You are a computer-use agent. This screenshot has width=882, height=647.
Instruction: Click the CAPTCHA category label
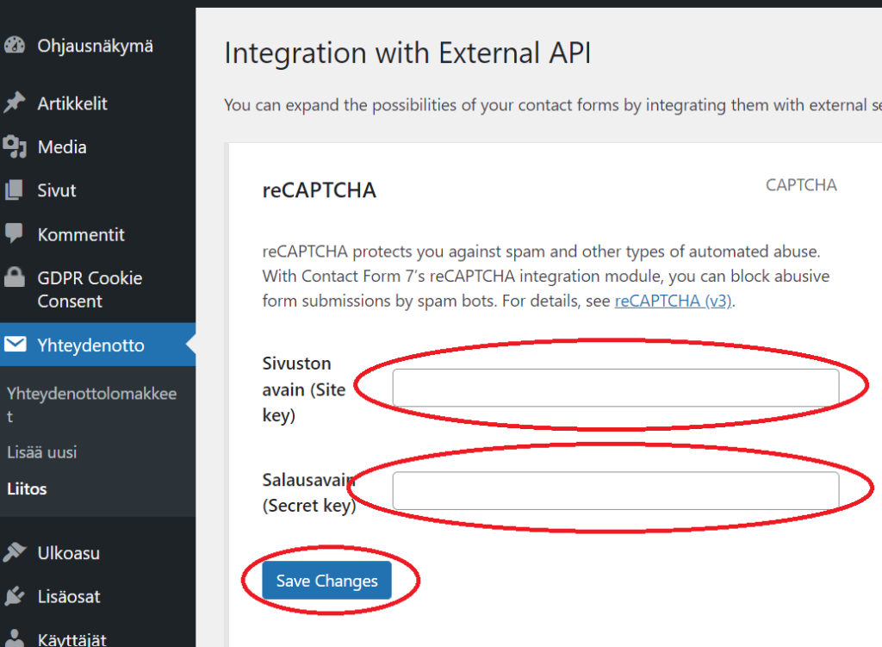point(801,185)
